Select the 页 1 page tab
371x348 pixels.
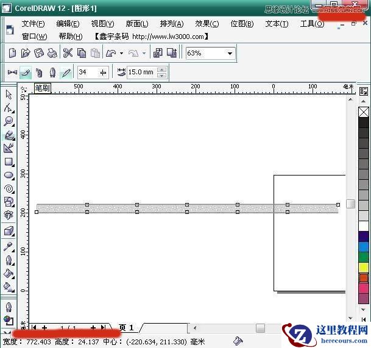click(126, 328)
